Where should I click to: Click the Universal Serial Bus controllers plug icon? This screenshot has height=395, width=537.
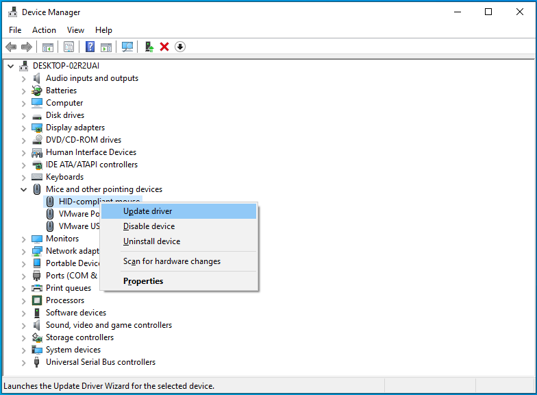(x=37, y=362)
